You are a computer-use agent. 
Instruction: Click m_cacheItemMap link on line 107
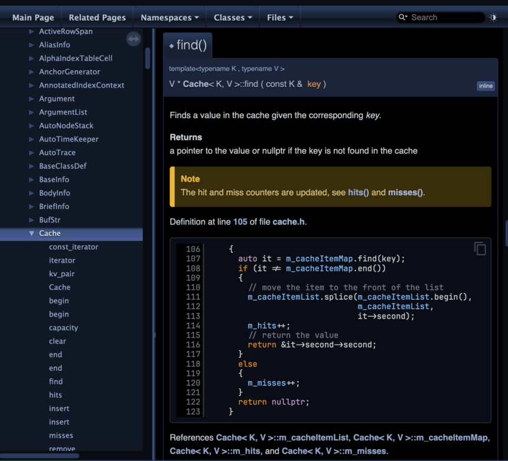click(319, 259)
